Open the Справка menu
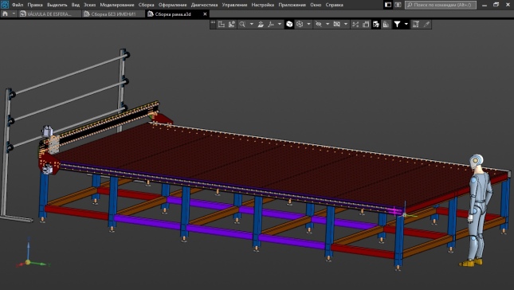Image resolution: width=514 pixels, height=290 pixels. (335, 5)
